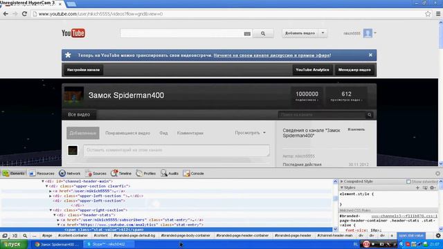The width and height of the screenshot is (443, 249).
Task: Click the YouTube search magnifier button
Action: (263, 33)
